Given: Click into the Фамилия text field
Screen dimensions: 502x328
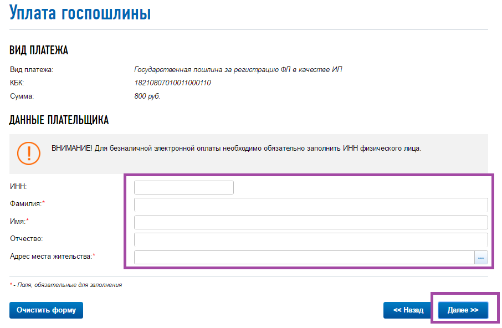Looking at the screenshot, I should click(x=311, y=205).
